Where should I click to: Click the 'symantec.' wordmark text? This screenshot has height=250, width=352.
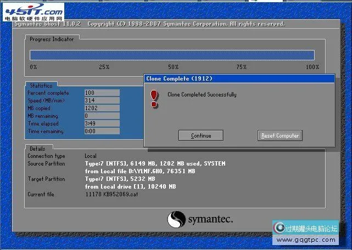coord(210,219)
